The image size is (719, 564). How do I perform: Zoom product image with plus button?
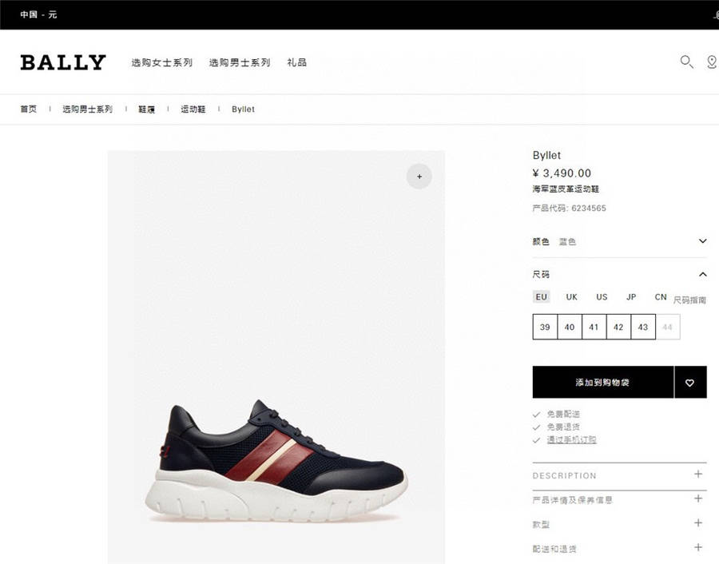[x=419, y=176]
